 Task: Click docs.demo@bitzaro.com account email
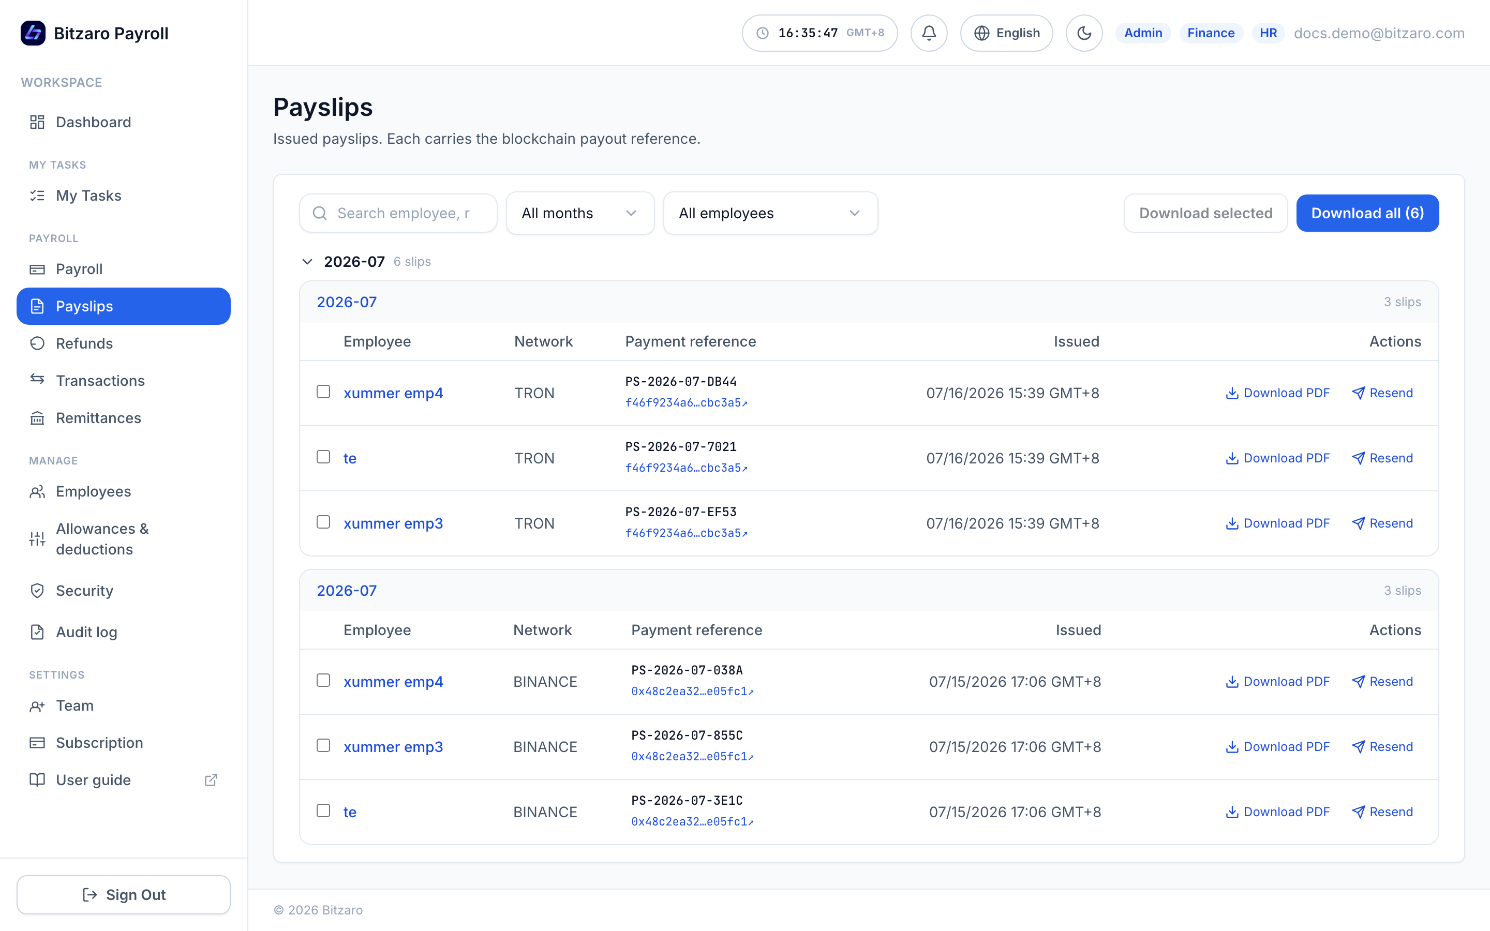(1379, 33)
